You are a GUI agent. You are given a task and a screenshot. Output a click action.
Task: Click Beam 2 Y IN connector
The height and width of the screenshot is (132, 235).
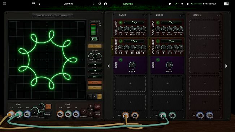68,114
